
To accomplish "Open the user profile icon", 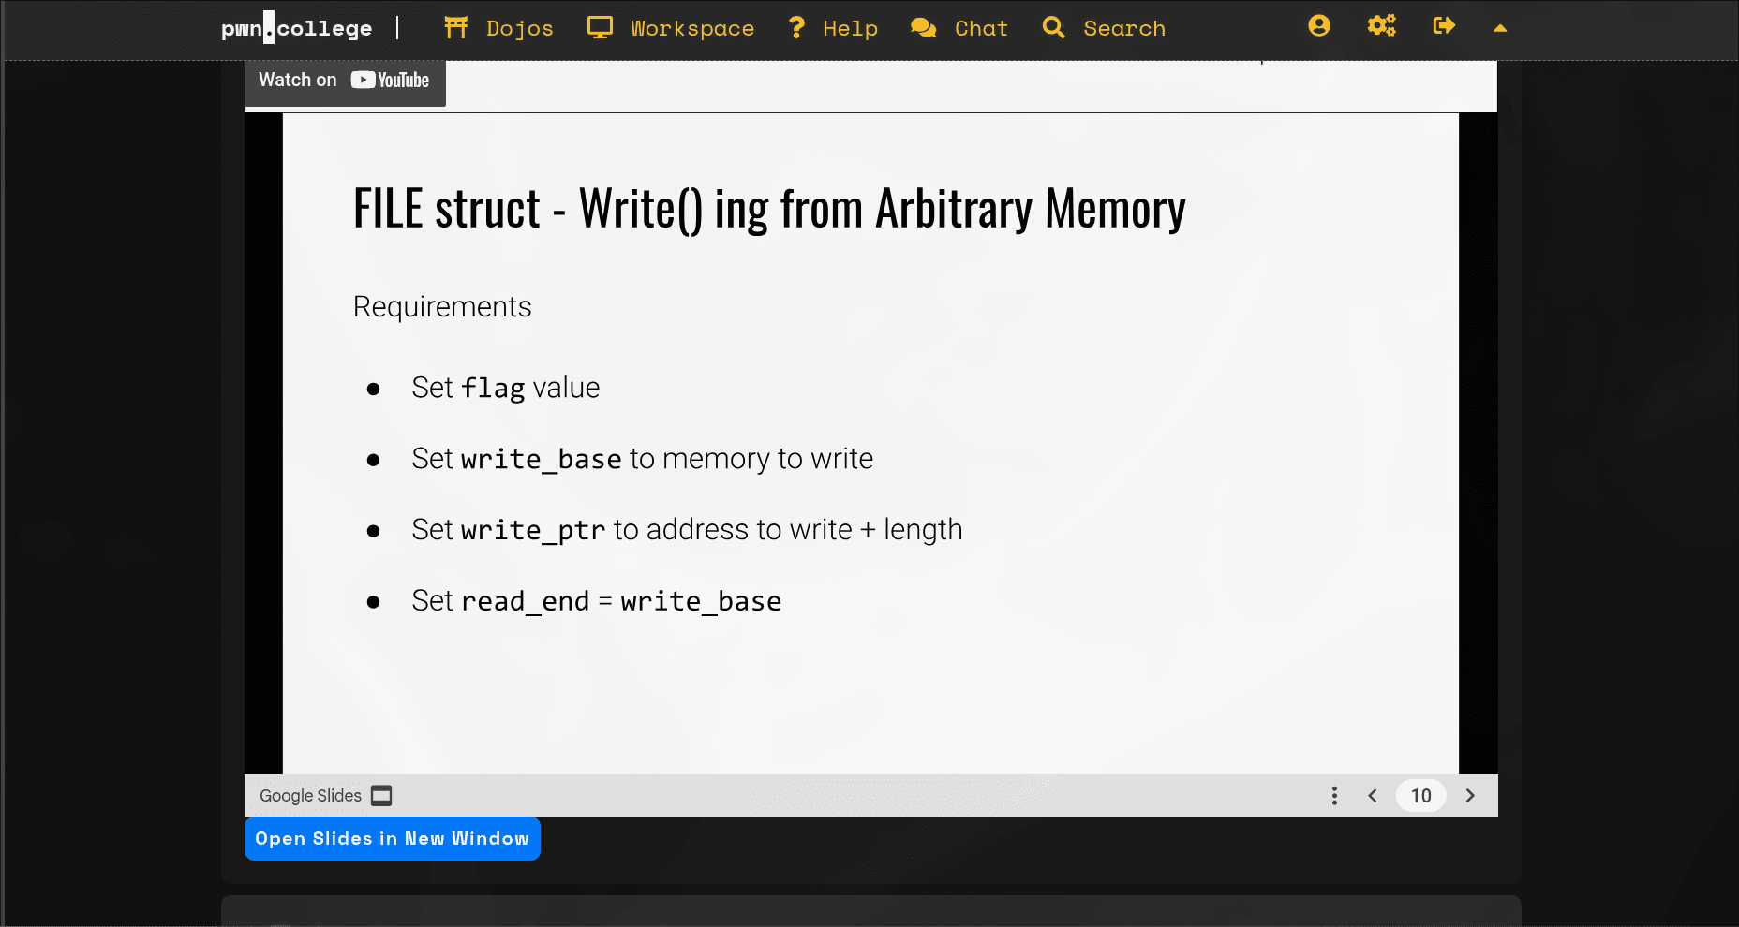I will click(1319, 26).
